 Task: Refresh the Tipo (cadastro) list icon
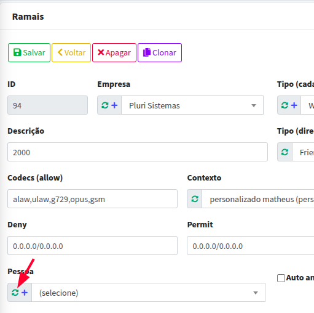285,105
